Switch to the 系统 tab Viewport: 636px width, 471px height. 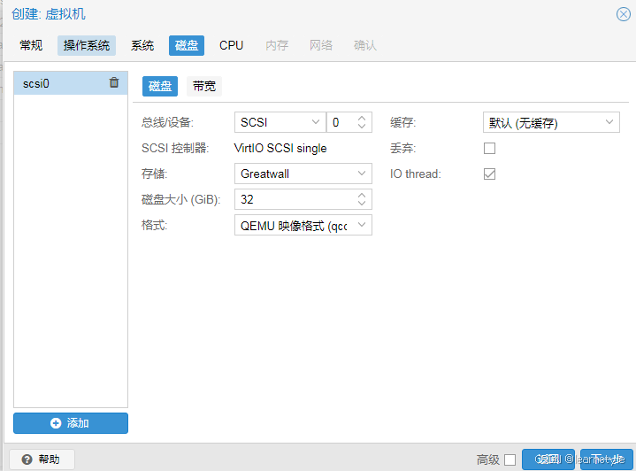142,45
